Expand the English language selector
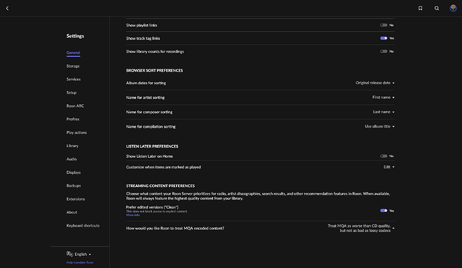This screenshot has width=462, height=268. [83, 254]
